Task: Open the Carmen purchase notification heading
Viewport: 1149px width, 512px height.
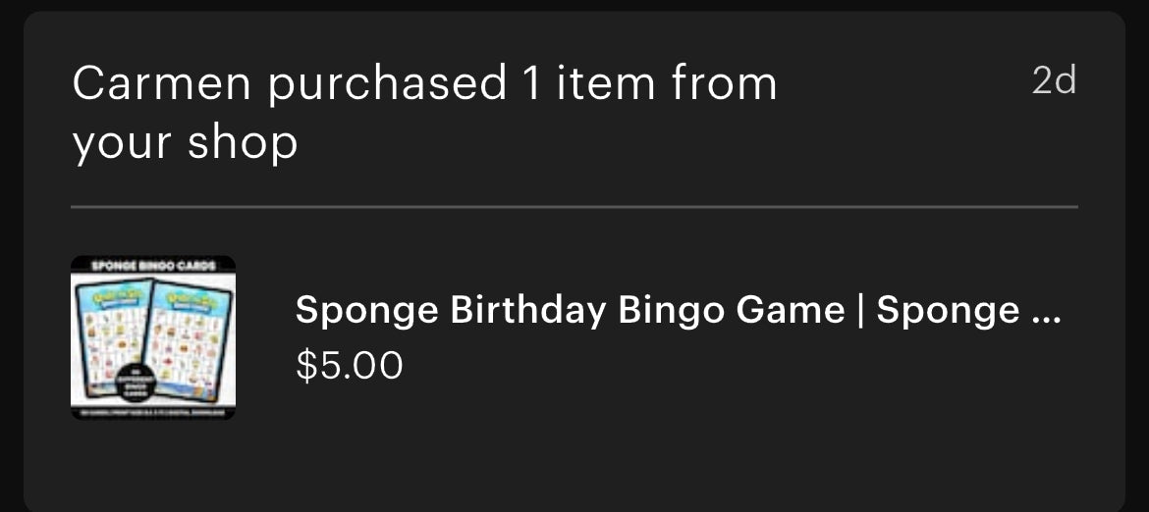Action: tap(424, 114)
